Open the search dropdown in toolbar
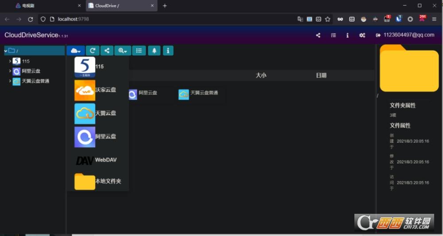Image resolution: width=443 pixels, height=236 pixels. click(x=123, y=51)
